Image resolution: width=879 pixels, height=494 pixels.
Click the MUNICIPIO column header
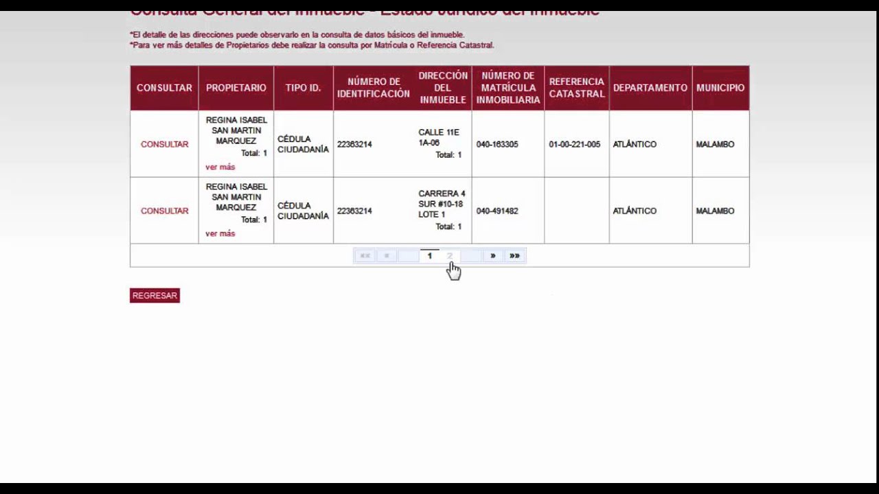pyautogui.click(x=720, y=88)
